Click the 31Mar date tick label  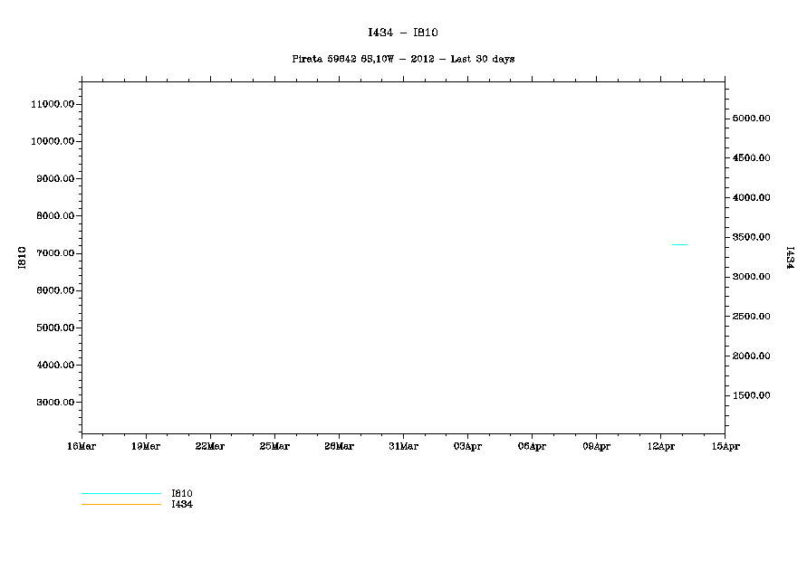click(x=403, y=446)
